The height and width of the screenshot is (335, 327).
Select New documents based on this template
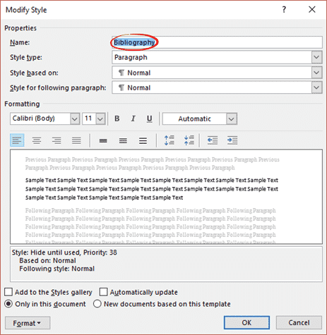coord(97,304)
